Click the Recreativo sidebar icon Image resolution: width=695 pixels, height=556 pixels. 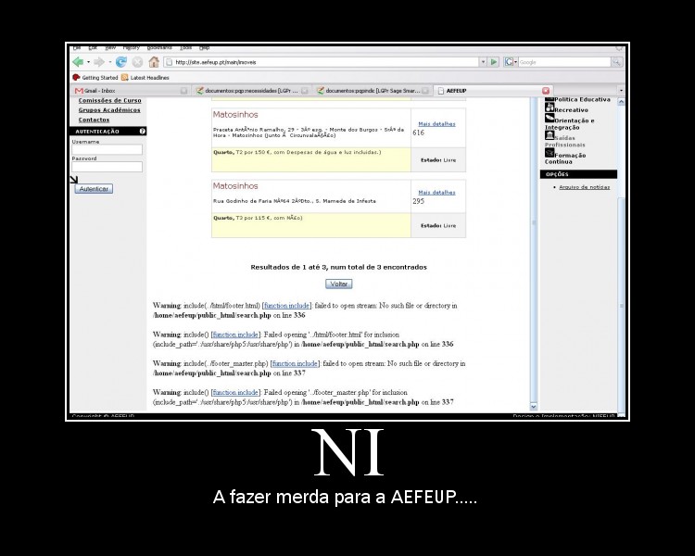(x=550, y=107)
